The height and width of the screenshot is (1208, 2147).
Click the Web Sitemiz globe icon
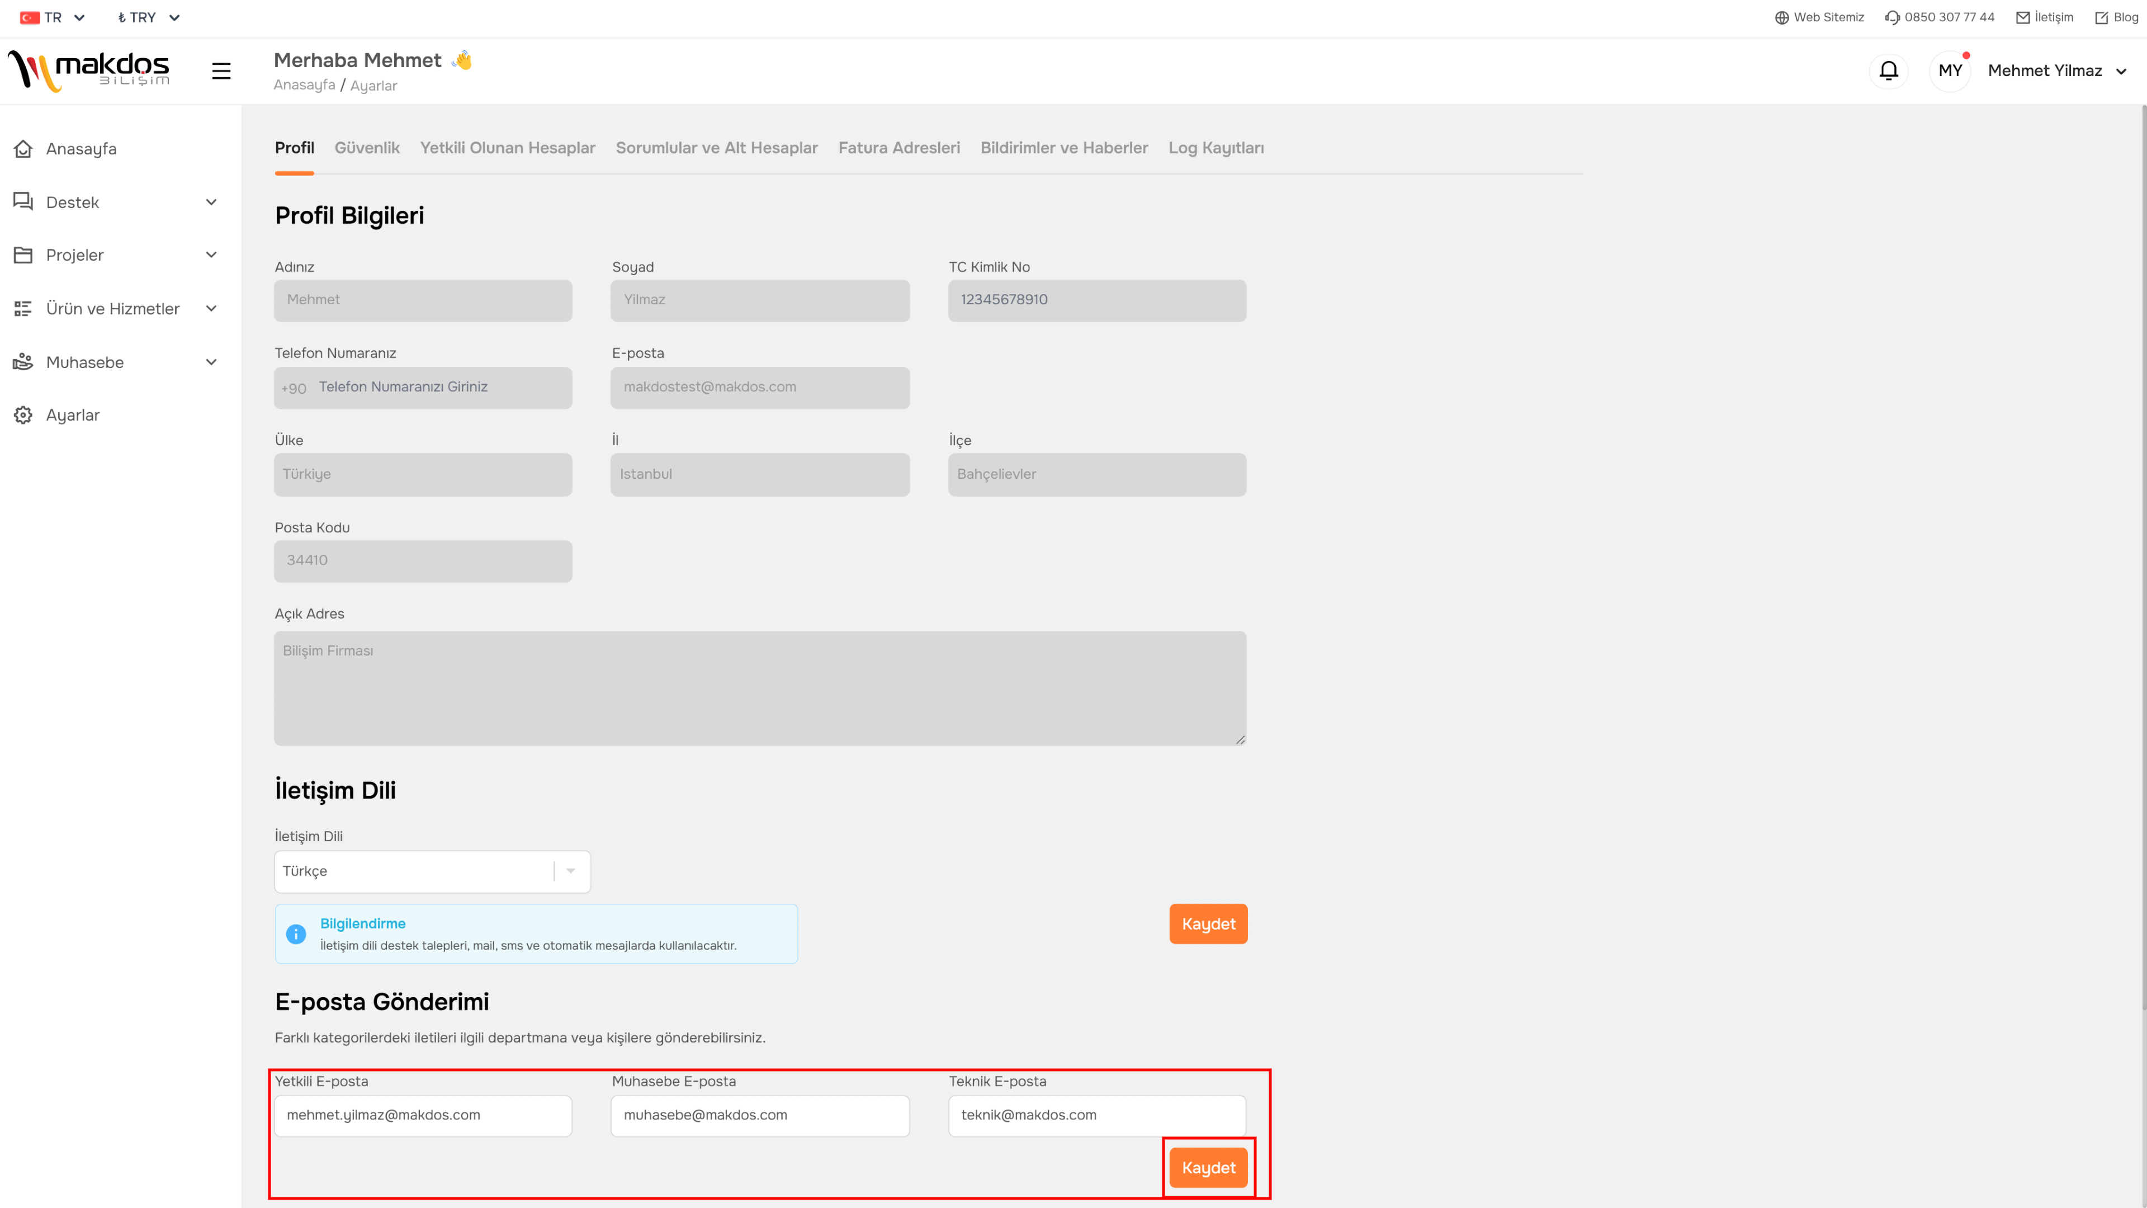pos(1782,17)
